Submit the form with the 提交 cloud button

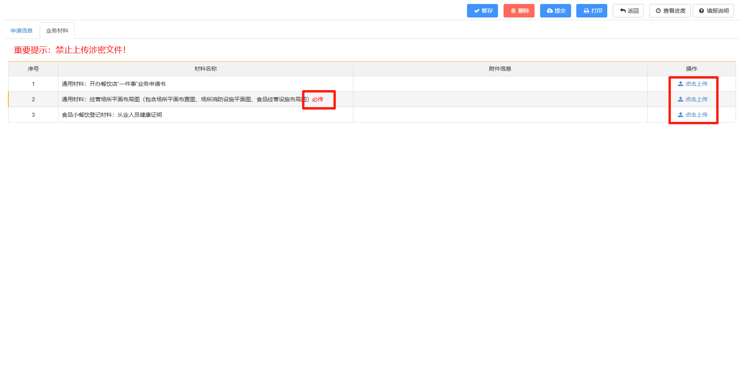click(555, 11)
